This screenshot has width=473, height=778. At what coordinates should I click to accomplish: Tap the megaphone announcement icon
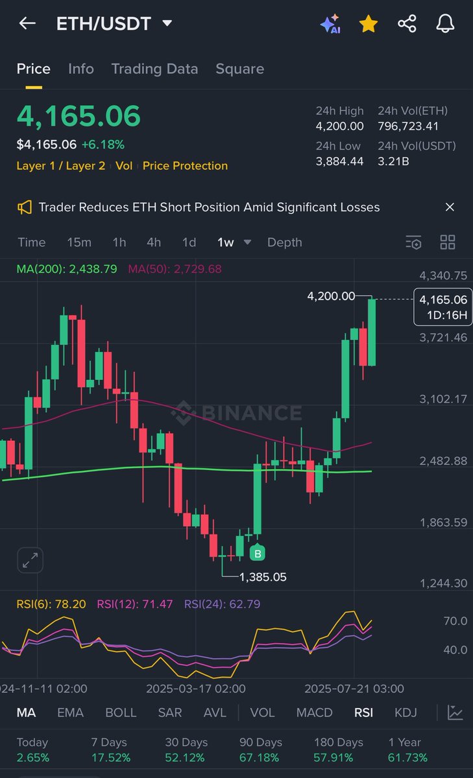pos(25,207)
